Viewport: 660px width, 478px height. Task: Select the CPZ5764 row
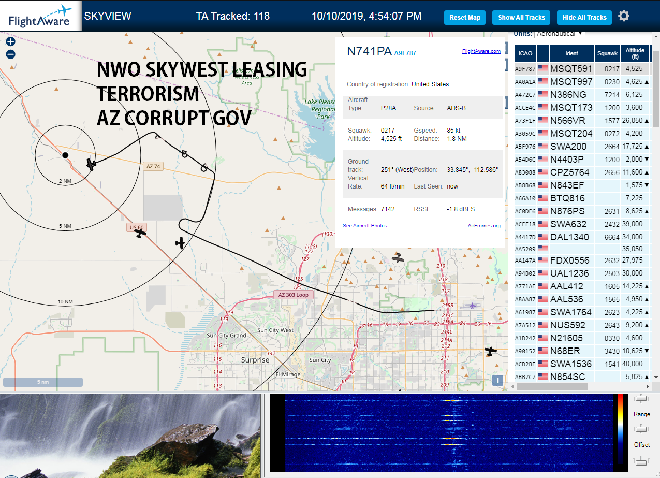[x=582, y=172]
